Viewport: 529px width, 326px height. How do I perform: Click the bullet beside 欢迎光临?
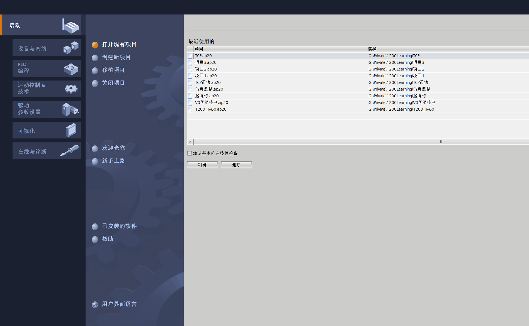(95, 149)
